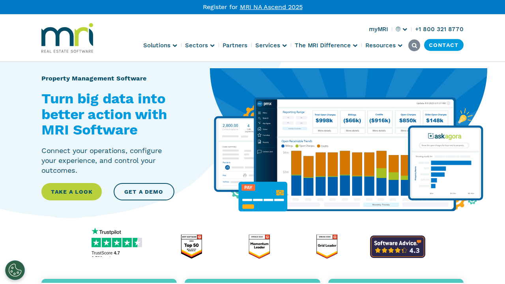The height and width of the screenshot is (284, 505).
Task: Click the Total Open Charges $998k card
Action: click(x=325, y=122)
